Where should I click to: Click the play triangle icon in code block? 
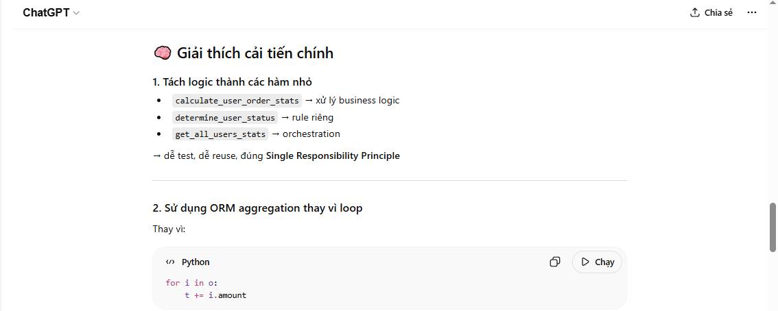click(585, 262)
